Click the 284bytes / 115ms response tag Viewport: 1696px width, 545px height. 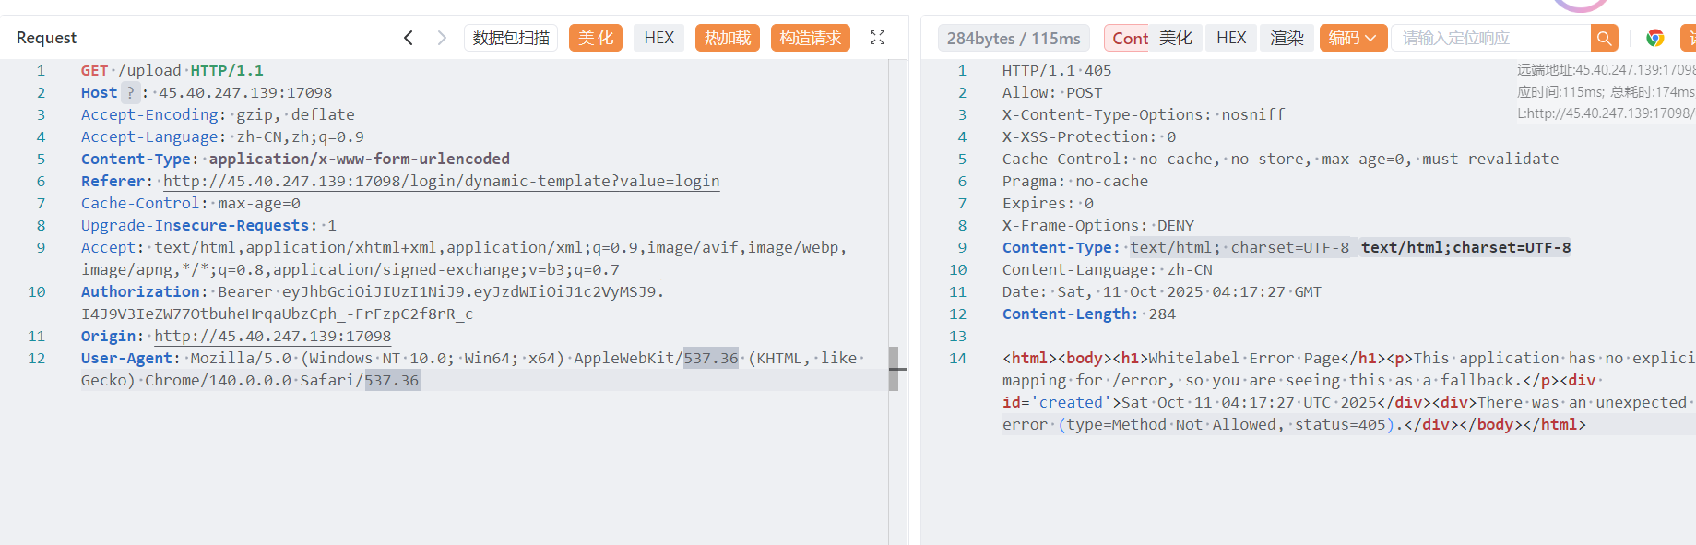tap(1013, 38)
